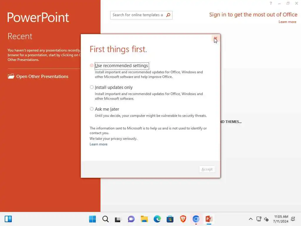Open Task View on the taskbar
This screenshot has width=301, height=226.
pyautogui.click(x=118, y=219)
